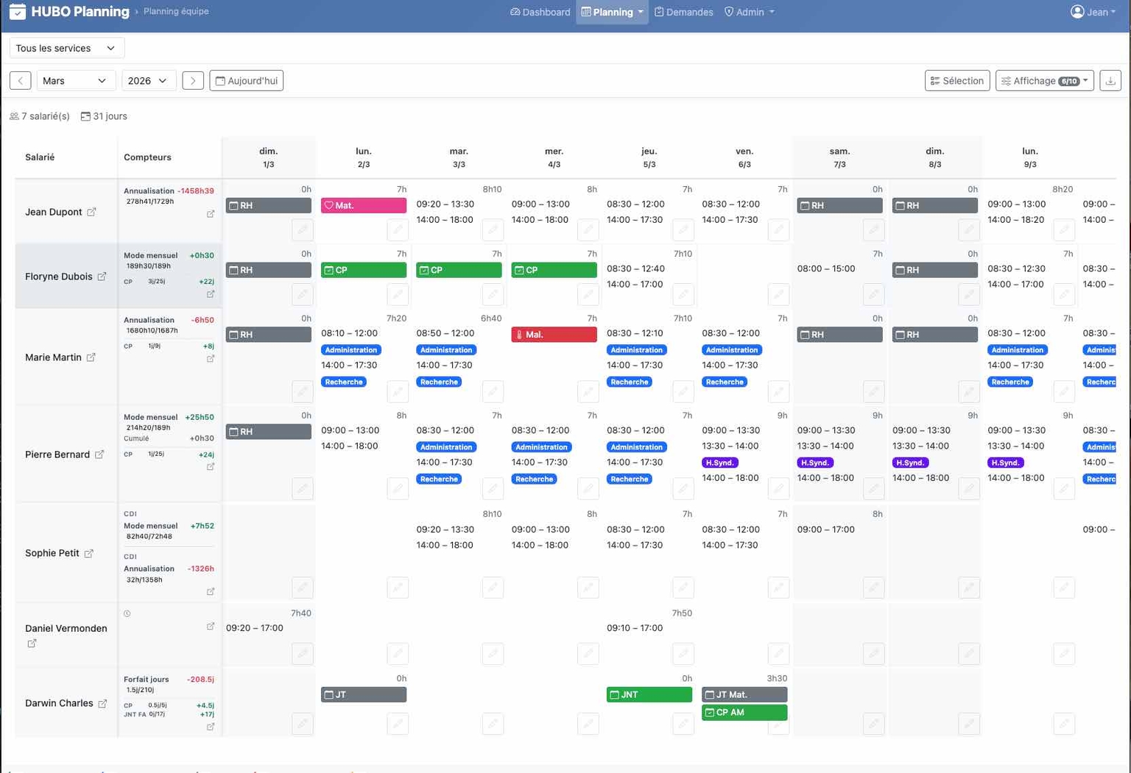Go to previous month arrow
Viewport: 1131px width, 773px height.
tap(21, 81)
